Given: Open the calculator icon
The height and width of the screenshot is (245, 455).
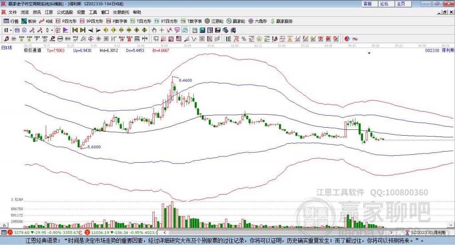Looking at the screenshot, I should pos(202,30).
